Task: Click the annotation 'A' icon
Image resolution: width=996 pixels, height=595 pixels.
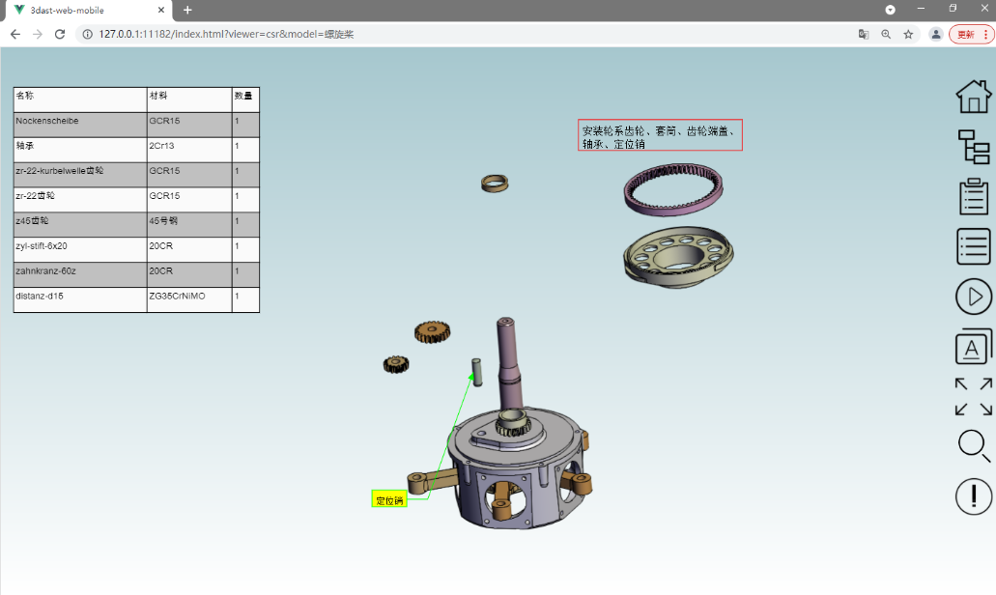Action: click(973, 347)
